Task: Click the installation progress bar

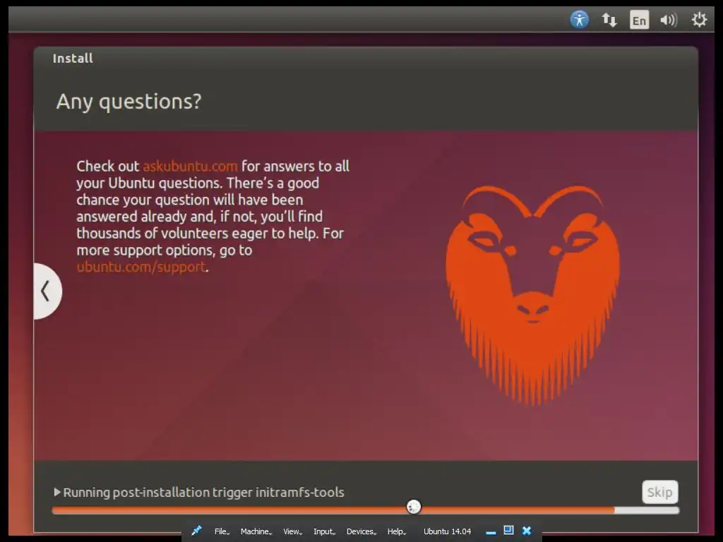Action: 365,510
